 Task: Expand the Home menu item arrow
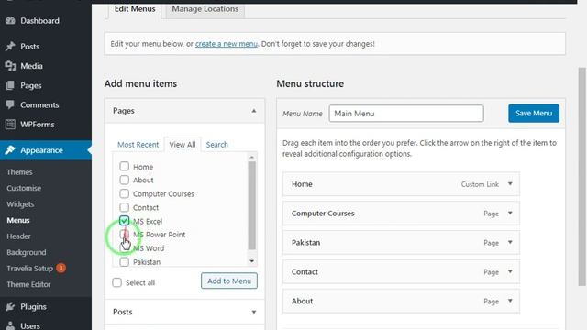[x=510, y=183]
